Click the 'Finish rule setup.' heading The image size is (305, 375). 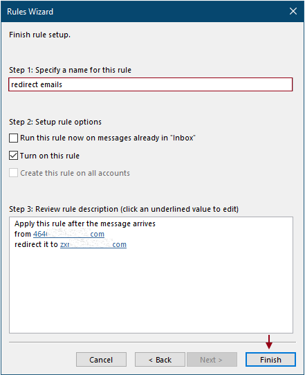[x=39, y=35]
